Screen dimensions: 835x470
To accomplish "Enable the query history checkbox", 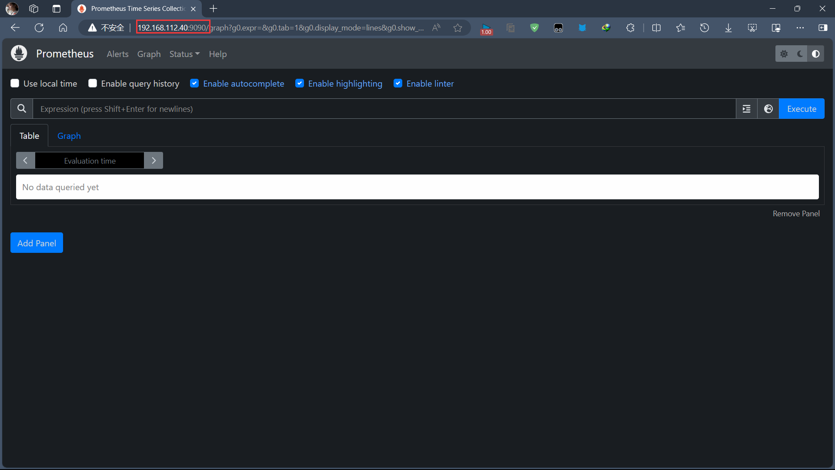I will click(92, 83).
